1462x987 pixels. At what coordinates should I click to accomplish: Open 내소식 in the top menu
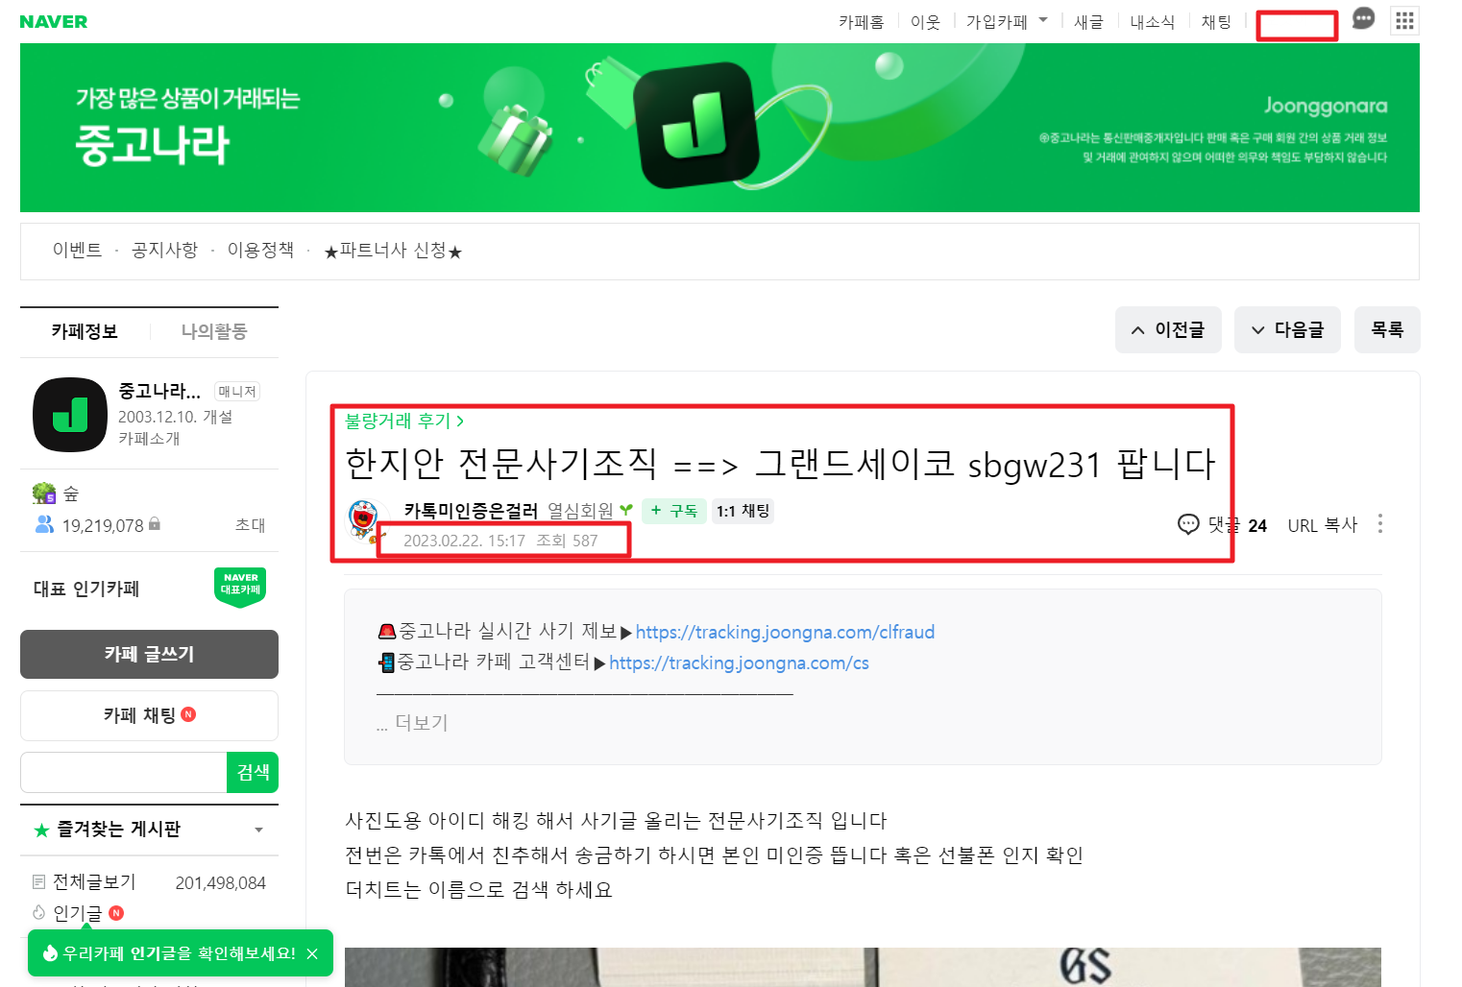(x=1152, y=21)
